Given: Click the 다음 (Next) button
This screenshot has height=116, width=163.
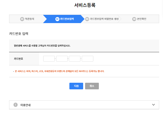Looking at the screenshot, I should point(76,86).
